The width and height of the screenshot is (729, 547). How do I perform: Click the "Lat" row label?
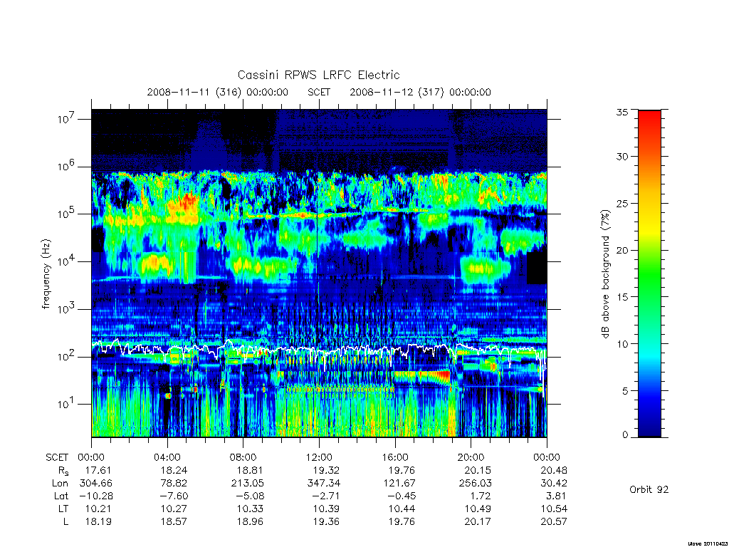pos(61,496)
